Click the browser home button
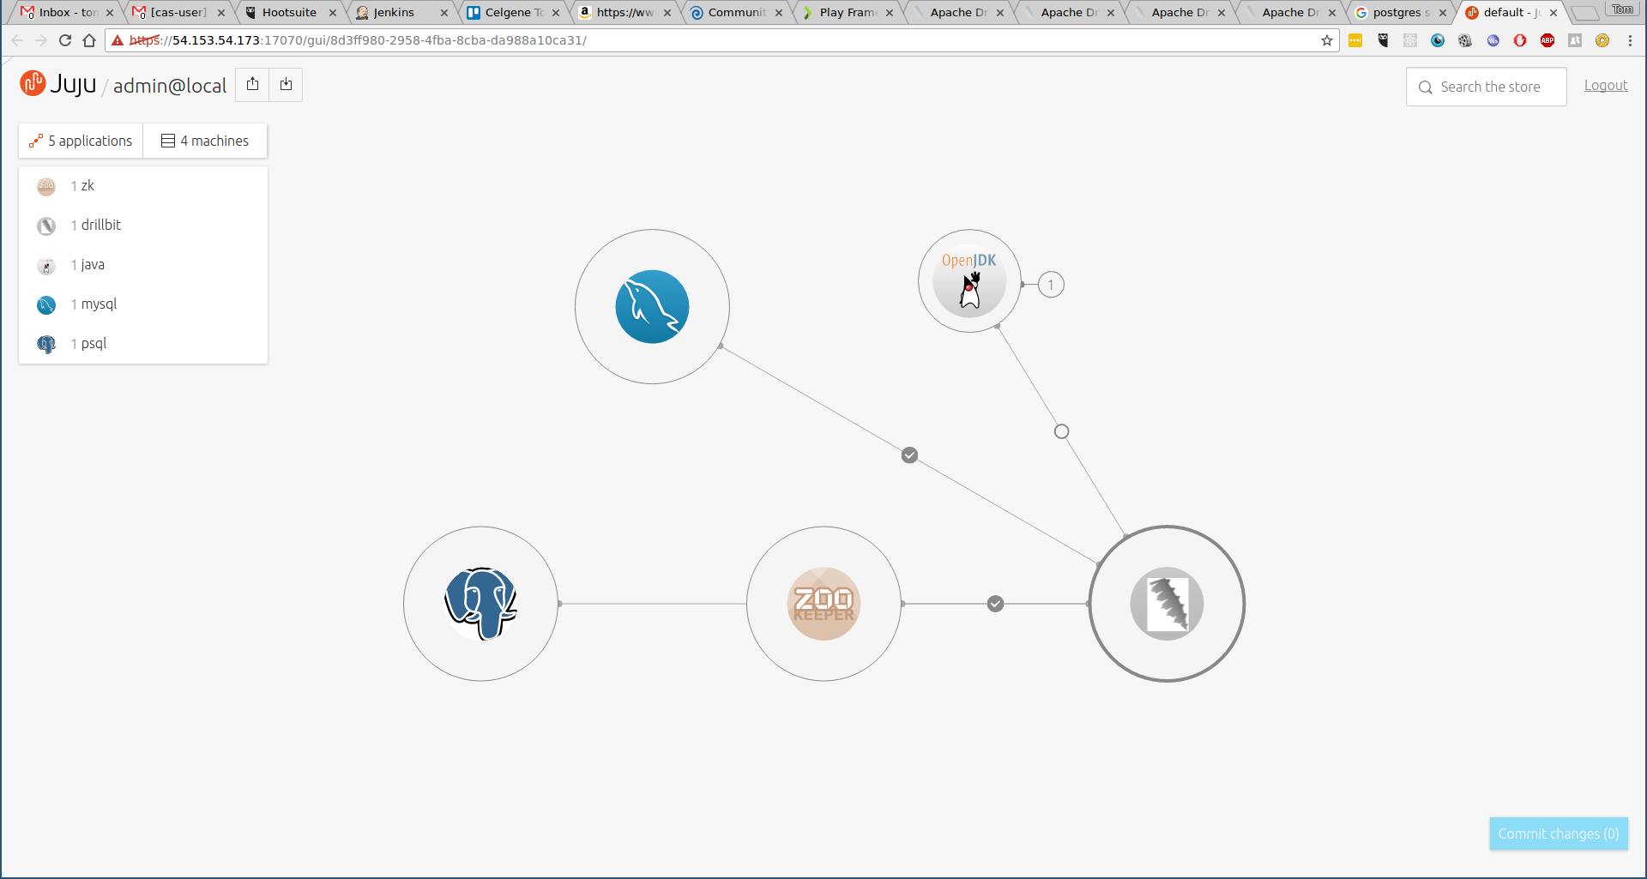 (x=89, y=40)
